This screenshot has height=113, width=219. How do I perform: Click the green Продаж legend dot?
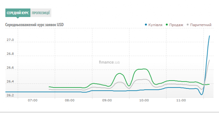(x=167, y=25)
